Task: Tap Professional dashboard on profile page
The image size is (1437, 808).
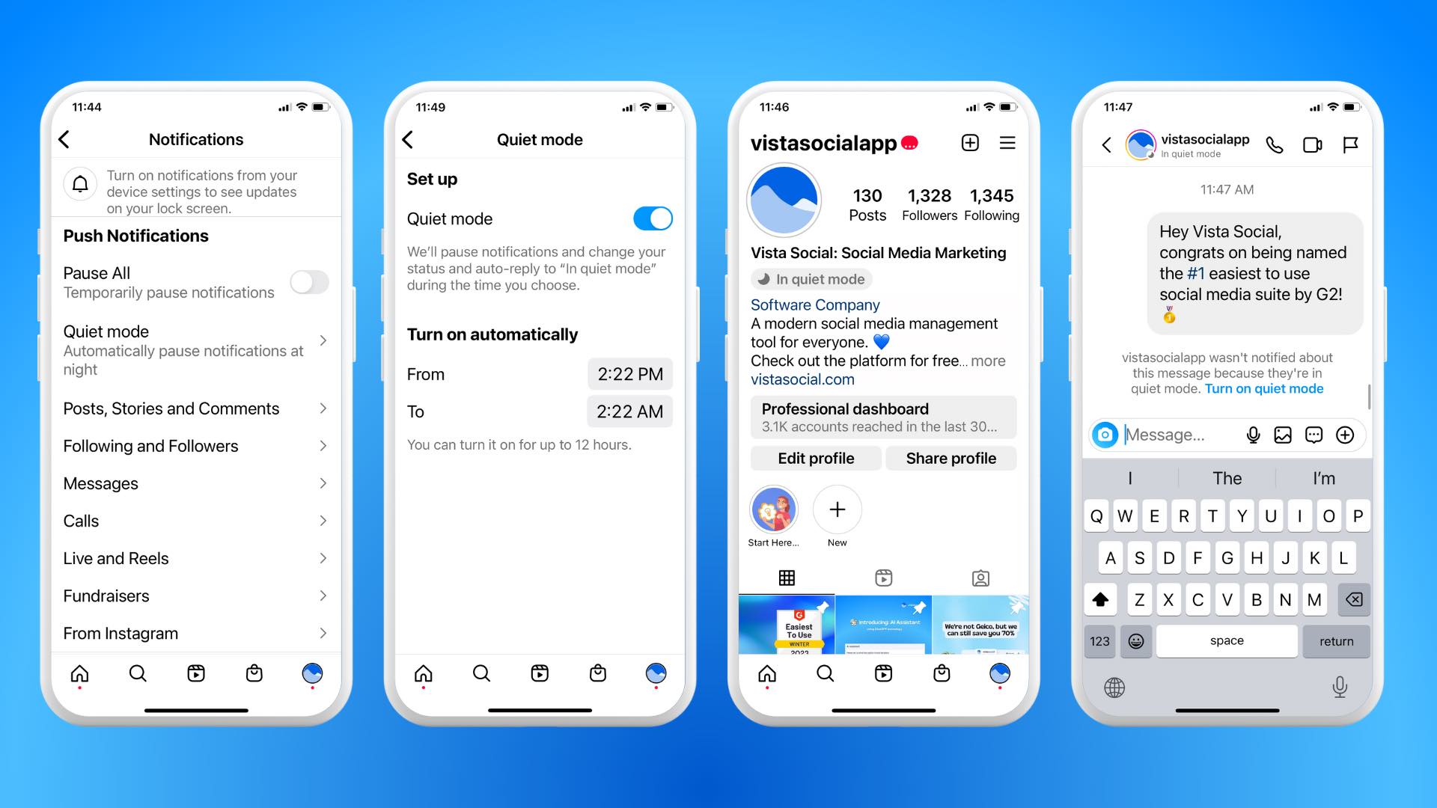Action: [883, 417]
